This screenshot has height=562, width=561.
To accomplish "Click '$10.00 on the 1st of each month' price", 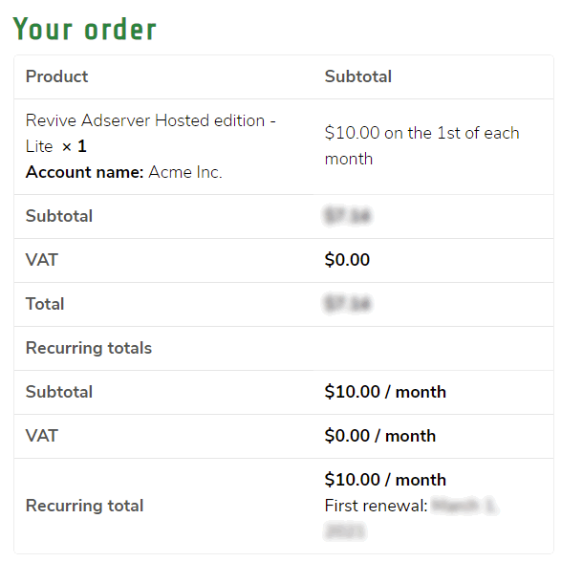I will pos(421,146).
